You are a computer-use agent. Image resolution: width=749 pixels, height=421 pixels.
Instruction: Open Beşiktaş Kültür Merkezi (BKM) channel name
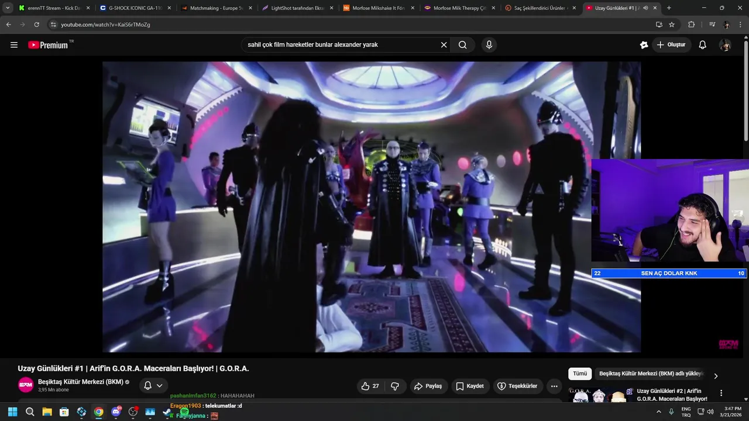81,382
